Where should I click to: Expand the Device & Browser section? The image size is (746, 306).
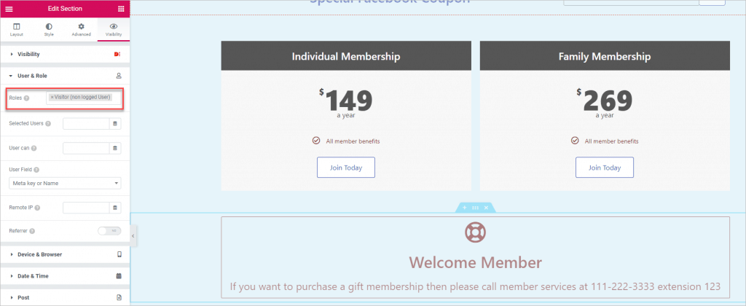tap(65, 254)
